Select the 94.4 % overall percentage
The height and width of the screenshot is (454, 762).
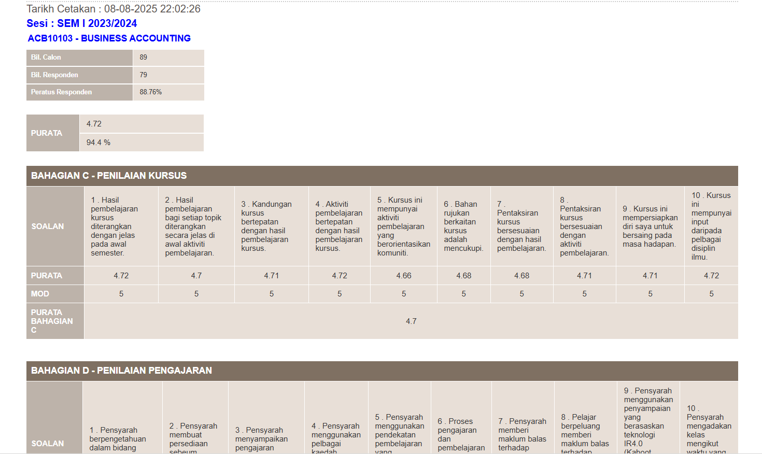pos(98,143)
